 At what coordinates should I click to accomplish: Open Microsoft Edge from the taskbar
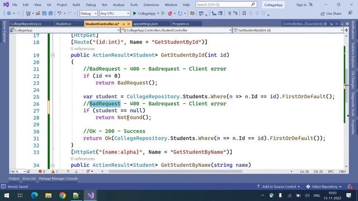coord(35,195)
